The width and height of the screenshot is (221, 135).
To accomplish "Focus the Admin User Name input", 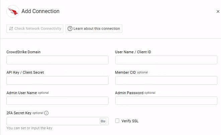I will (57, 101).
